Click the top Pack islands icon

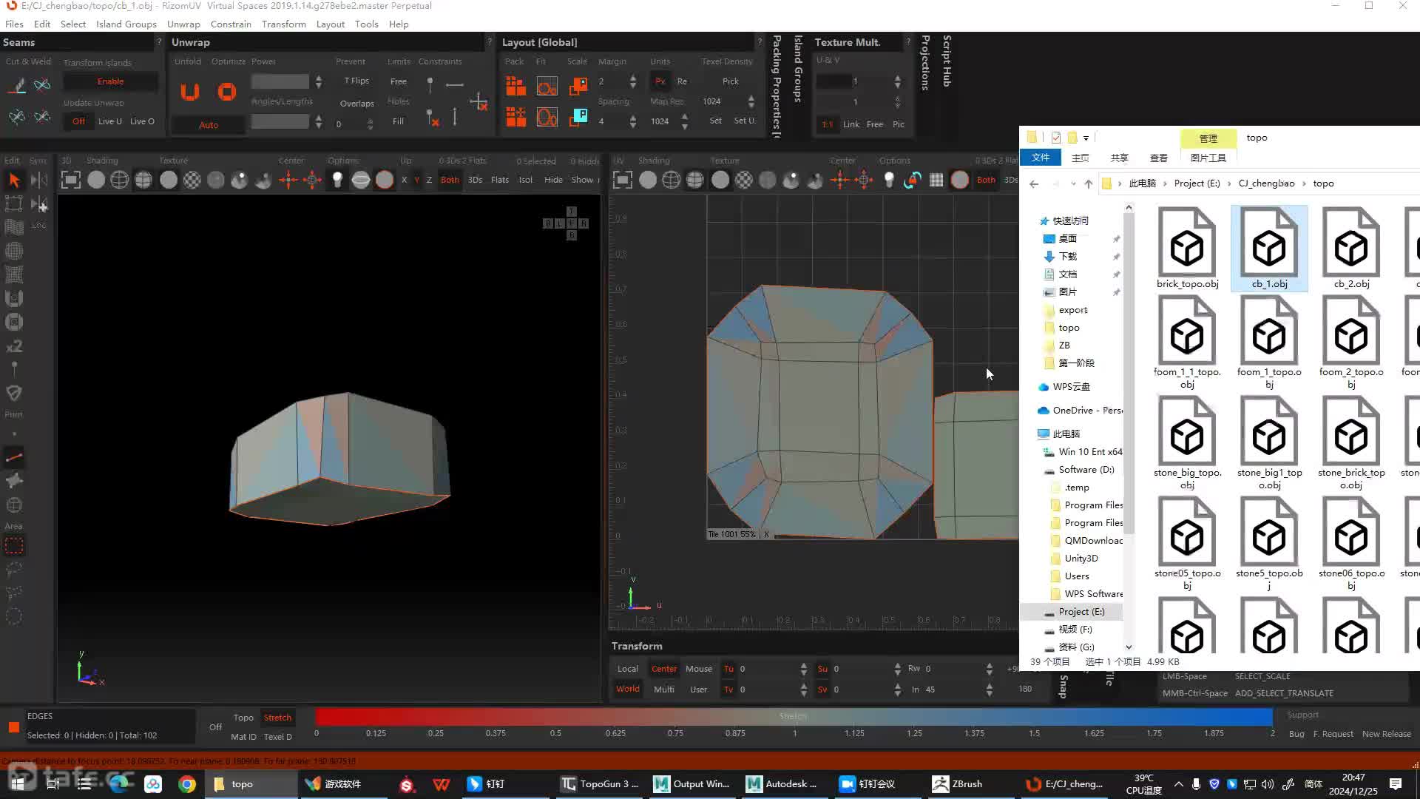(515, 87)
